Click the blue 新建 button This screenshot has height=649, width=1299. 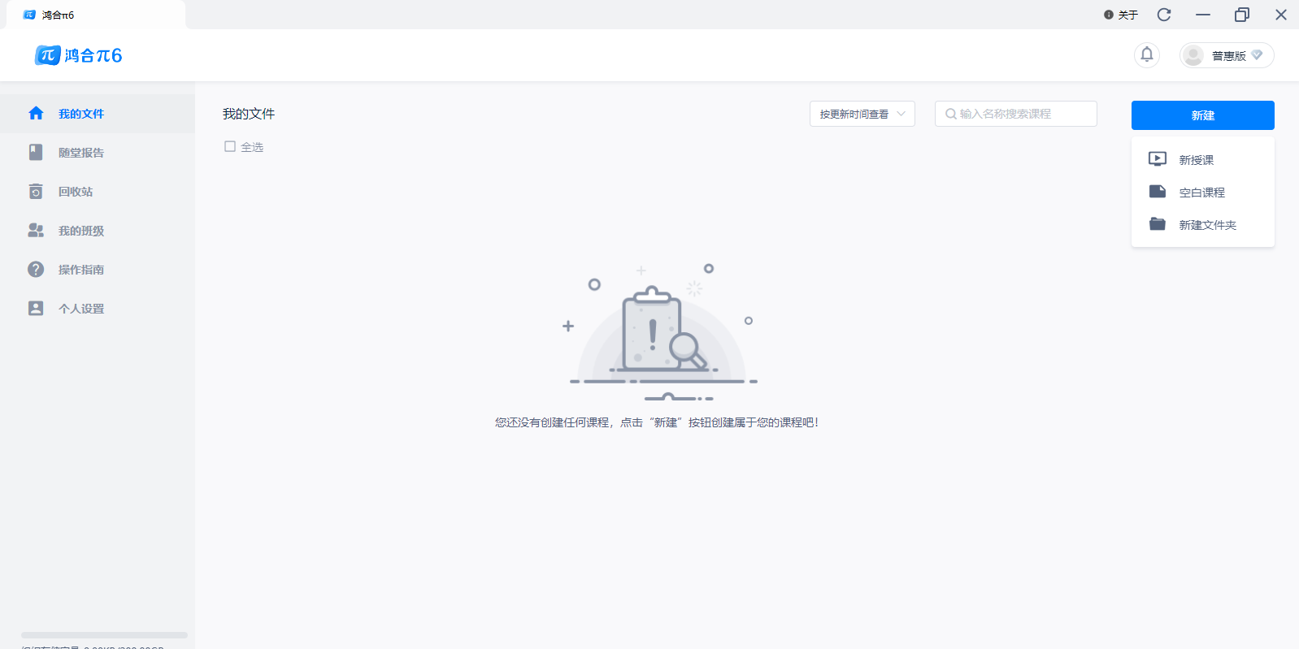[x=1202, y=115]
